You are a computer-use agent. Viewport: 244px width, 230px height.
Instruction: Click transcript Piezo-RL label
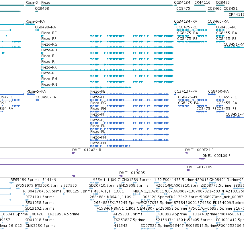coord(49,73)
